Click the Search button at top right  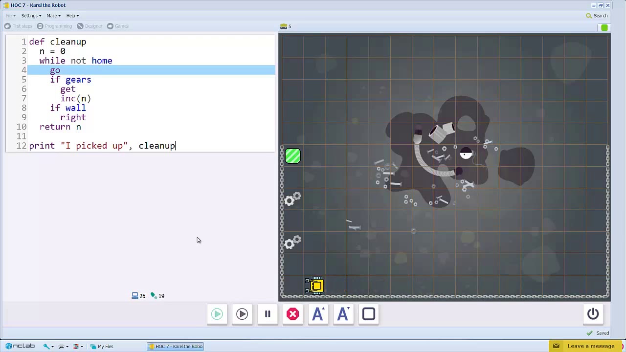597,16
